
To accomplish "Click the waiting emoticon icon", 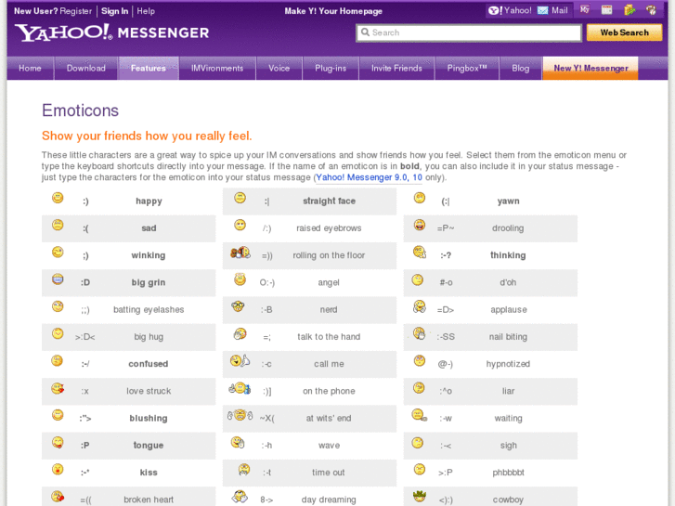I will 420,415.
